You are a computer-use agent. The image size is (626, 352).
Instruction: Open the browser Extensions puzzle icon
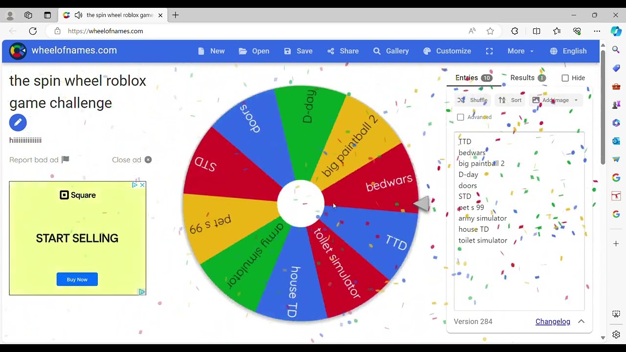click(x=514, y=31)
